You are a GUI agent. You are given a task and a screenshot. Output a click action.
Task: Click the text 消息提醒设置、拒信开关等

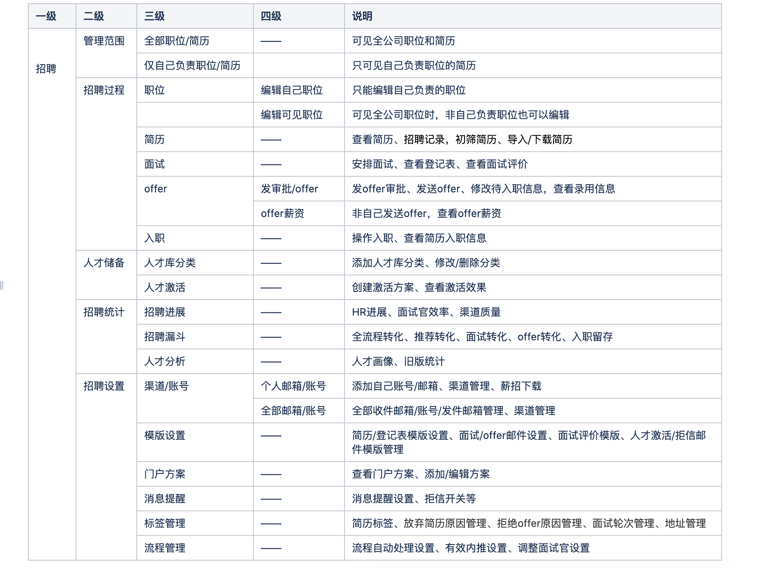click(x=414, y=499)
